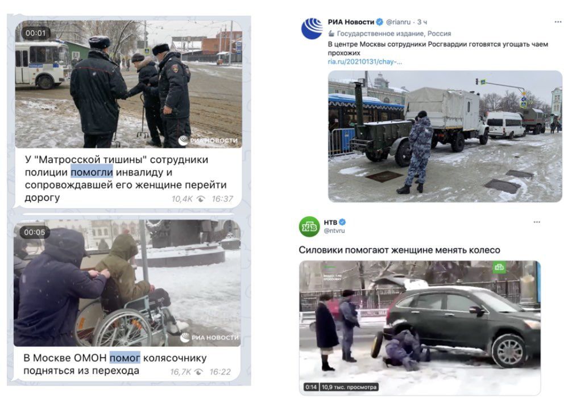Screen dimensions: 572x398
Task: Play the ОМОН wheelchair video
Action: click(127, 283)
